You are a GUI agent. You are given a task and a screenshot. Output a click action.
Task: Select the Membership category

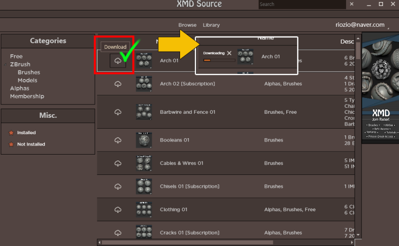27,96
